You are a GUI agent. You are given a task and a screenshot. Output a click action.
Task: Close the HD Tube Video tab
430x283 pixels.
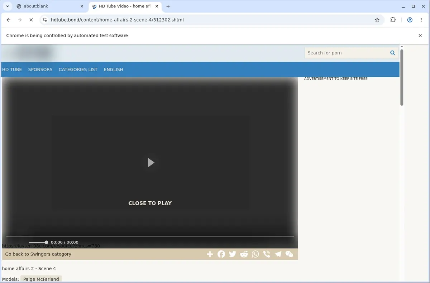[x=157, y=6]
